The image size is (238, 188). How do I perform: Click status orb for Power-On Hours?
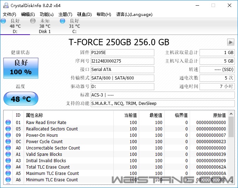pos(8,135)
